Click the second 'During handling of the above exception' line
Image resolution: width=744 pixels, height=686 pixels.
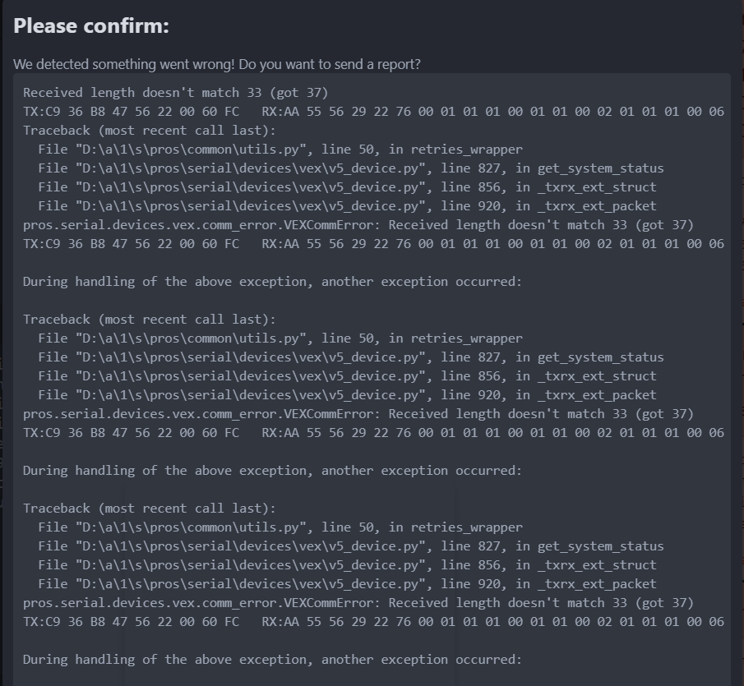coord(272,470)
